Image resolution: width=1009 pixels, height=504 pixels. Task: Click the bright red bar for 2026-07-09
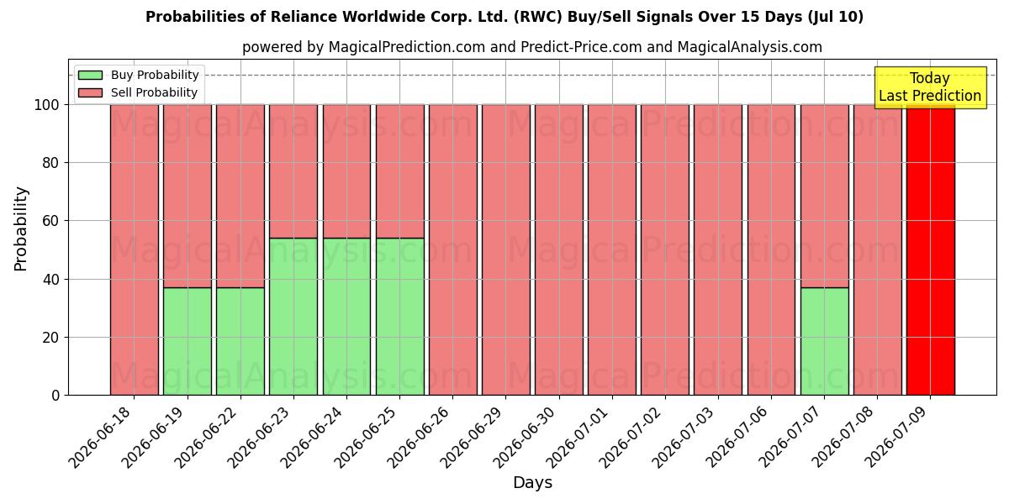pos(930,249)
